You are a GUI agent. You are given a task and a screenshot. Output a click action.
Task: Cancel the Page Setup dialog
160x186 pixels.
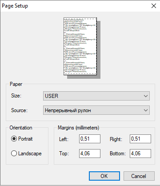[139, 176]
